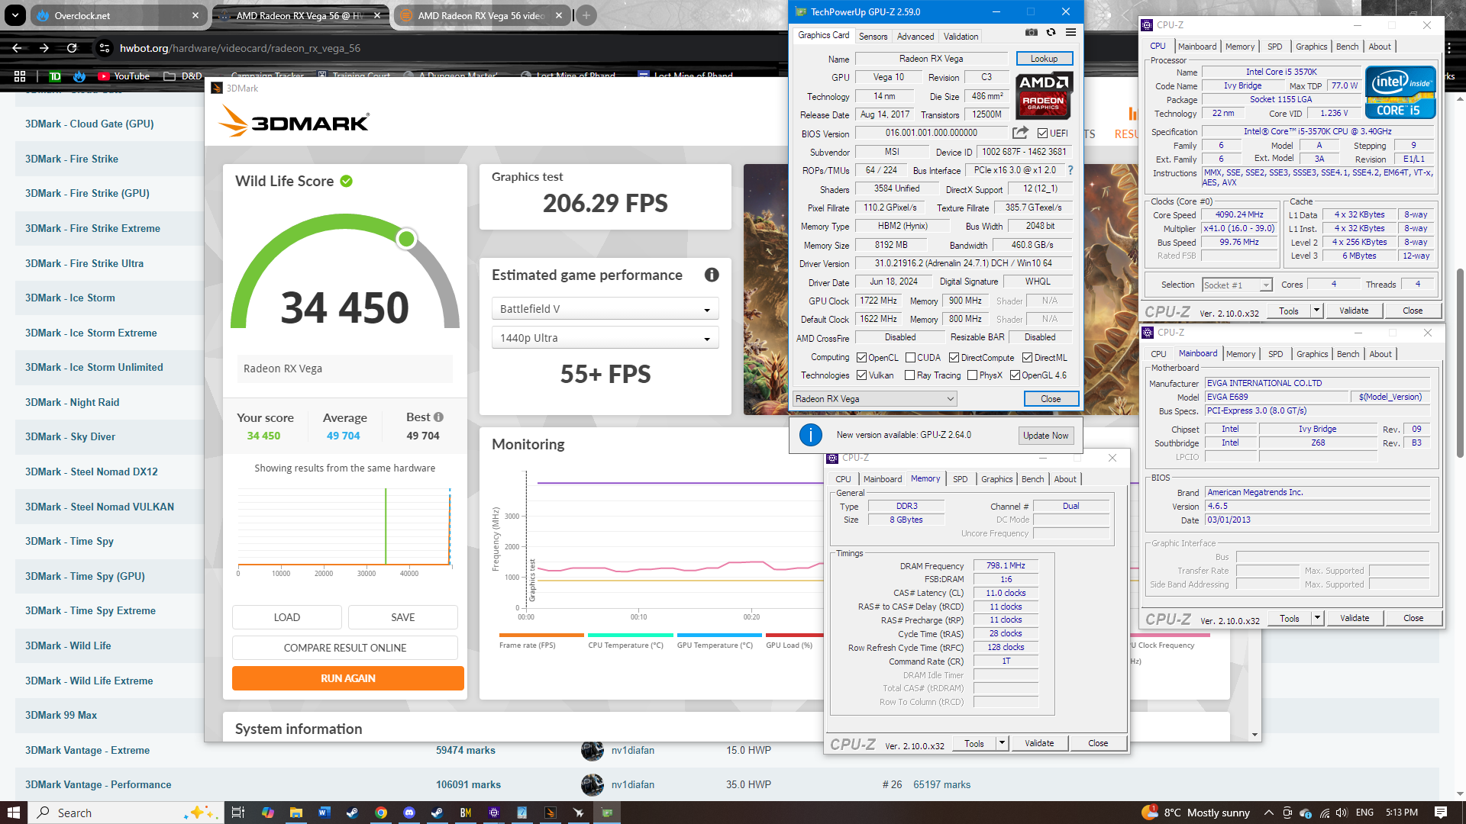Open Chrome tab search chevron
This screenshot has height=824, width=1466.
(x=15, y=15)
